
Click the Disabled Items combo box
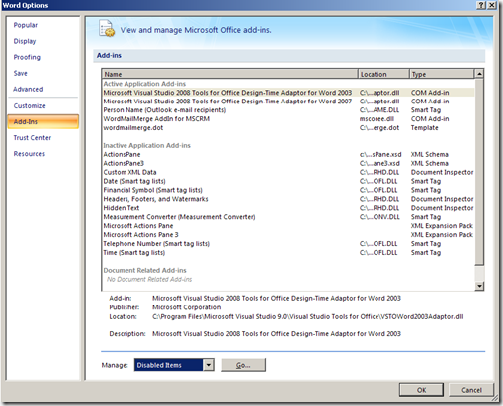click(x=174, y=365)
